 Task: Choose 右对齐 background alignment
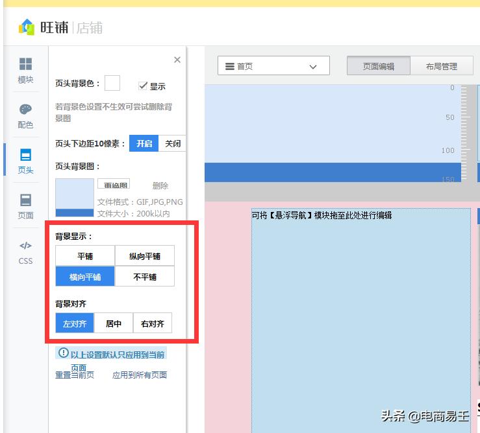153,323
